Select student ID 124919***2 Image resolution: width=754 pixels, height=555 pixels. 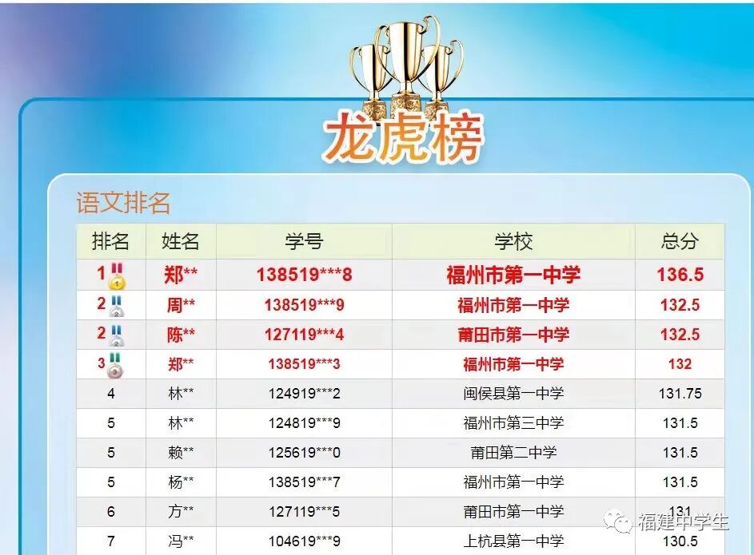304,394
